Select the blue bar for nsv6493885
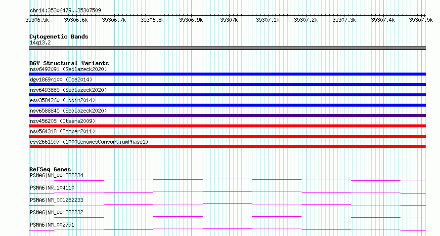This screenshot has width=440, height=236. point(227,95)
